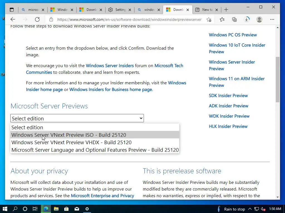The height and width of the screenshot is (213, 285).
Task: View site information lock icon
Action: click(x=51, y=19)
